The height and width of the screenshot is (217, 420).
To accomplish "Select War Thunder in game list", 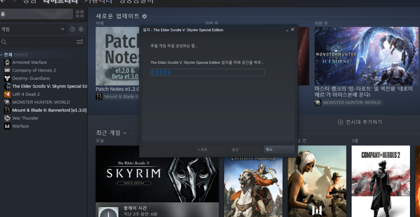I will click(25, 118).
